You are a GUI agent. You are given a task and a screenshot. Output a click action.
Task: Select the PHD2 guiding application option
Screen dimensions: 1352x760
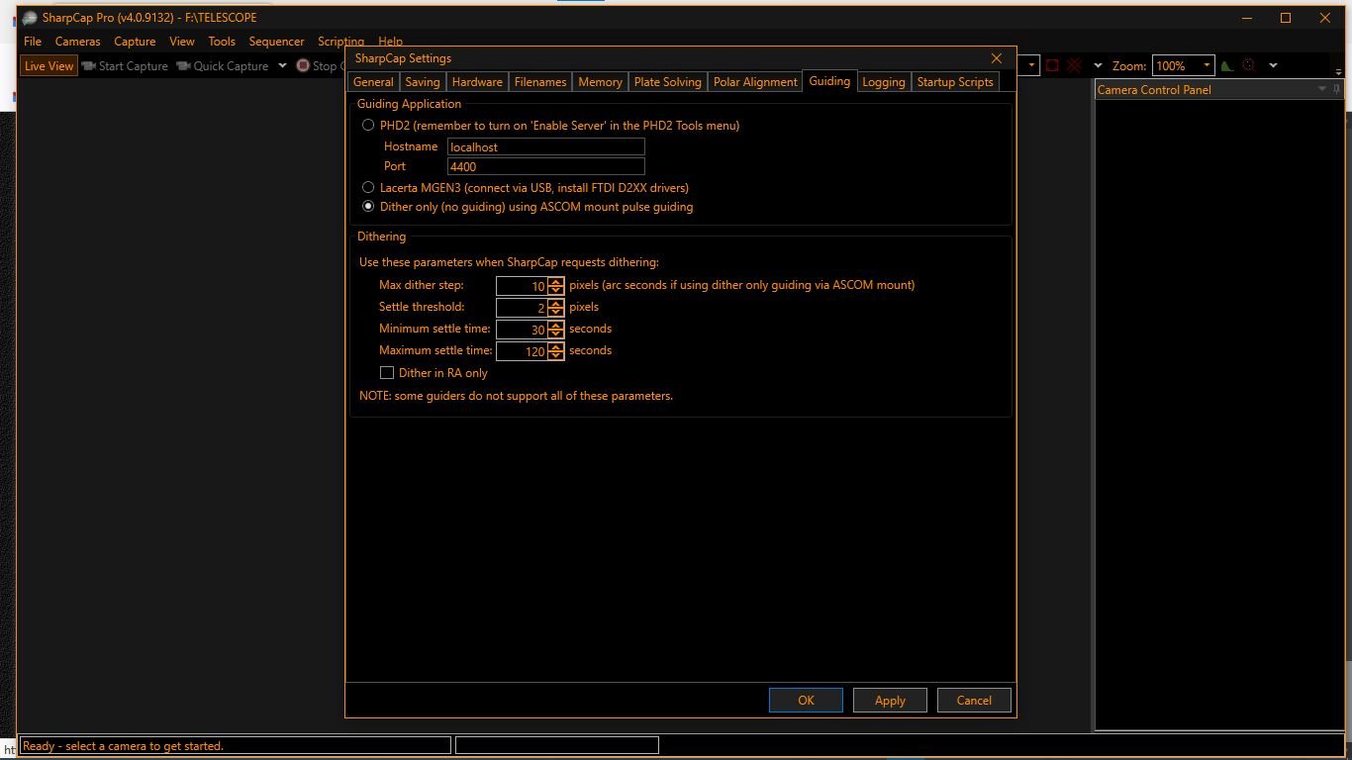tap(368, 126)
